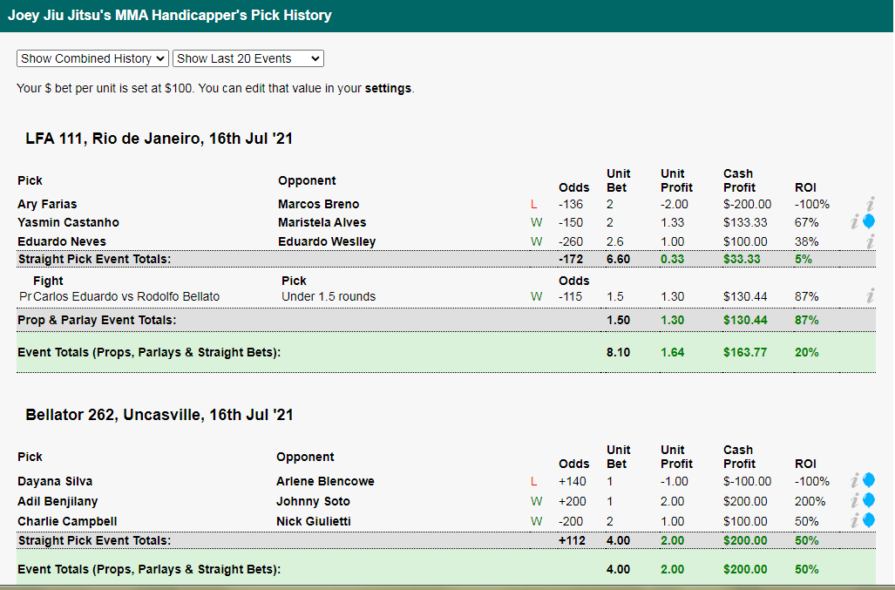This screenshot has height=590, width=895.
Task: Click the Yasmin Castanho fighter name
Action: point(68,222)
